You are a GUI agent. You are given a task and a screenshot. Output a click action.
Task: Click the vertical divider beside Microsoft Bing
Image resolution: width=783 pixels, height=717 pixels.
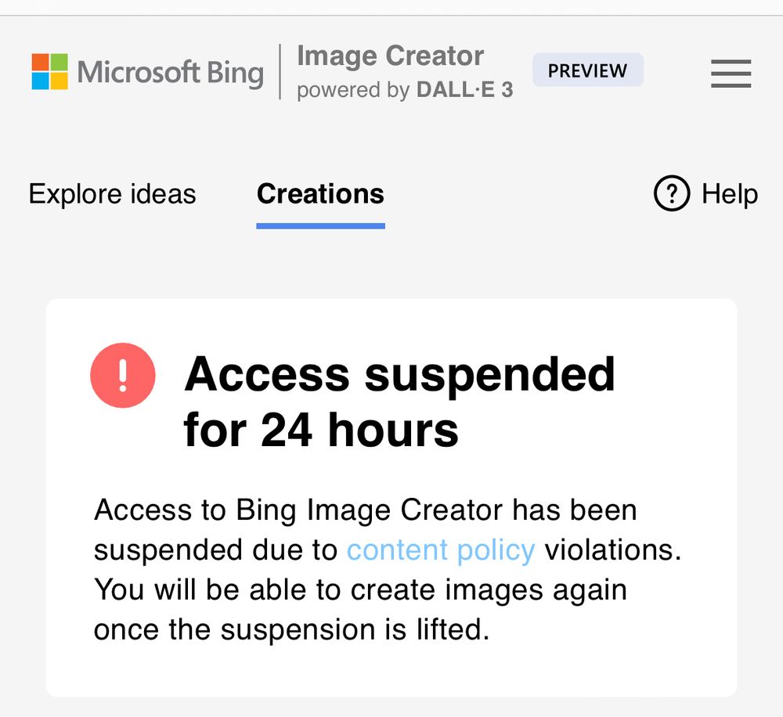pos(280,72)
